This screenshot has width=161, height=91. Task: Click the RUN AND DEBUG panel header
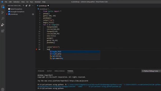(15, 6)
